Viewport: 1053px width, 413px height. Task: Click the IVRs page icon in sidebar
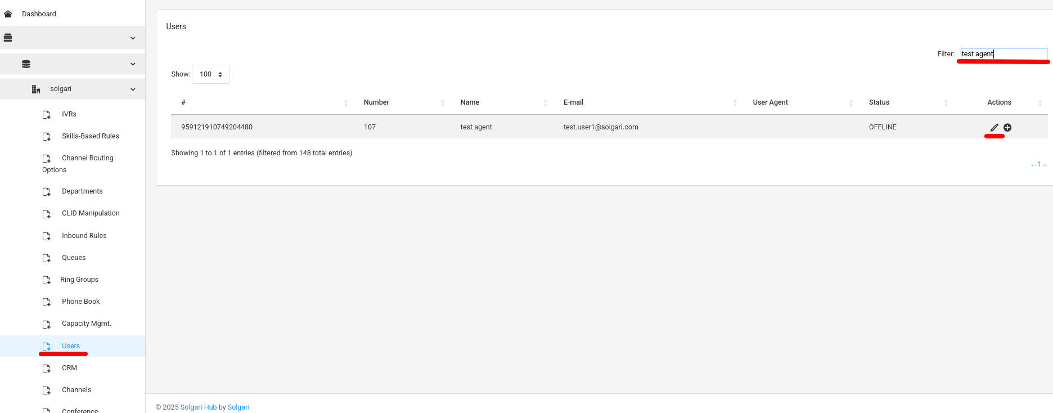click(x=47, y=114)
